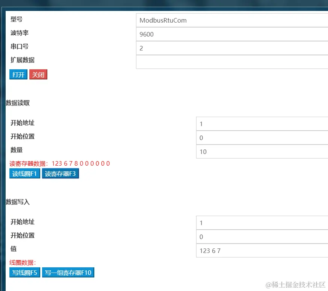
Task: Click the 串口号 label
Action: tap(20, 46)
